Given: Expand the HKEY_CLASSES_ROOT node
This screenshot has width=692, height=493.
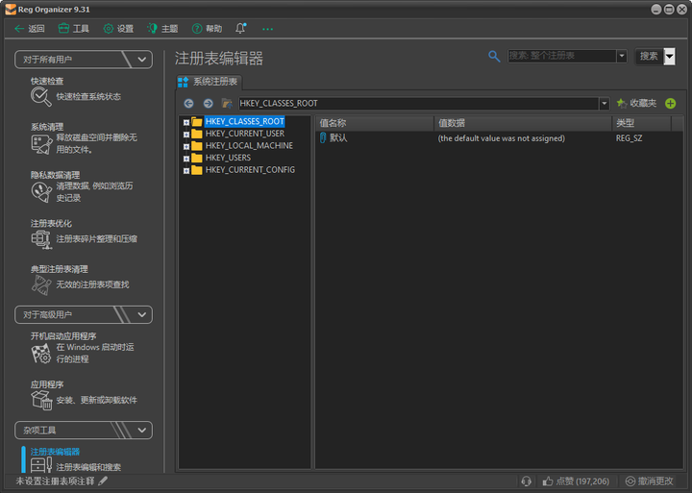Looking at the screenshot, I should coord(186,122).
